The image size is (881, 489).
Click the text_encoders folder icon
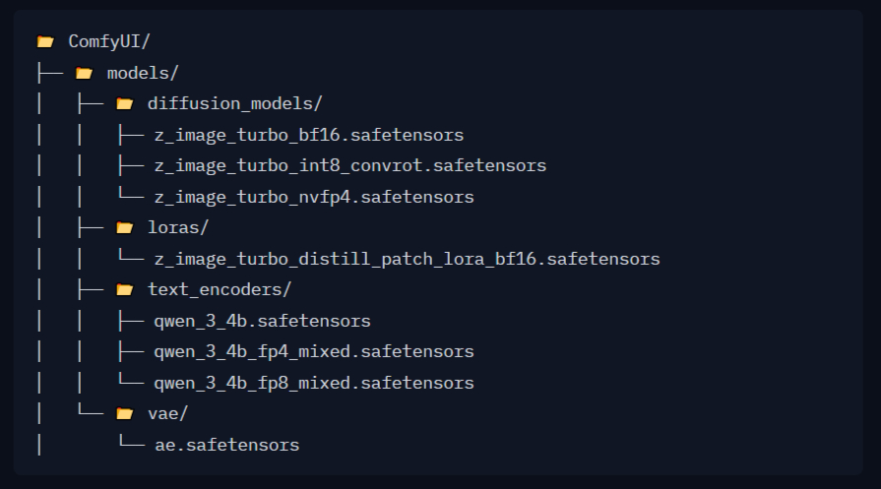pos(124,289)
